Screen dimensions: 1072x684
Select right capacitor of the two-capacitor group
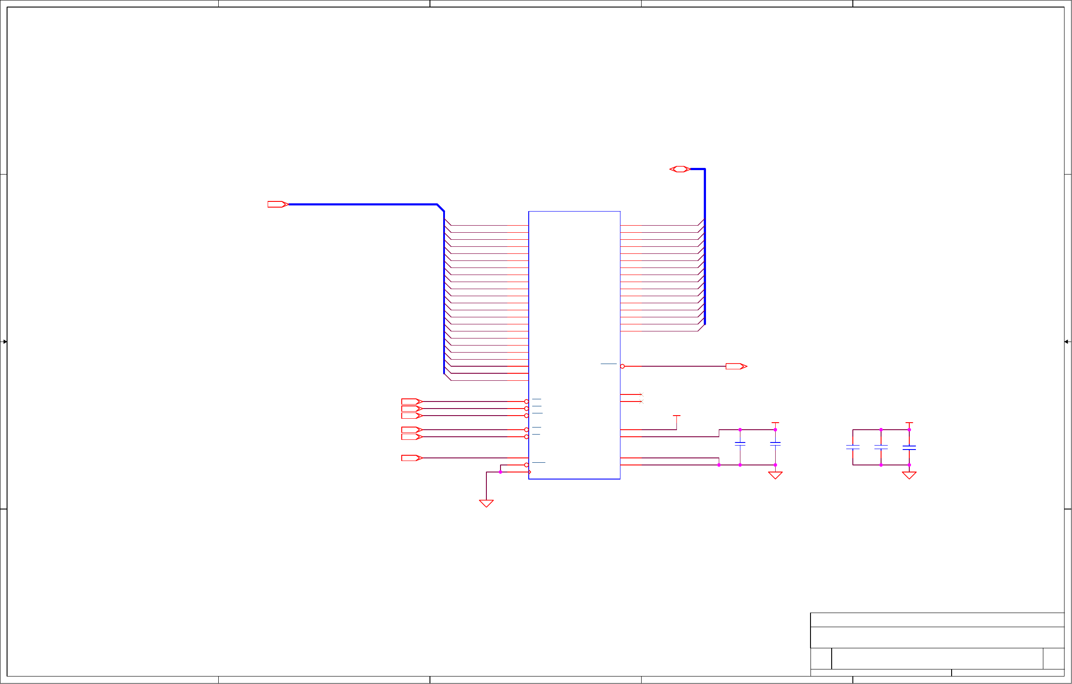(x=776, y=444)
